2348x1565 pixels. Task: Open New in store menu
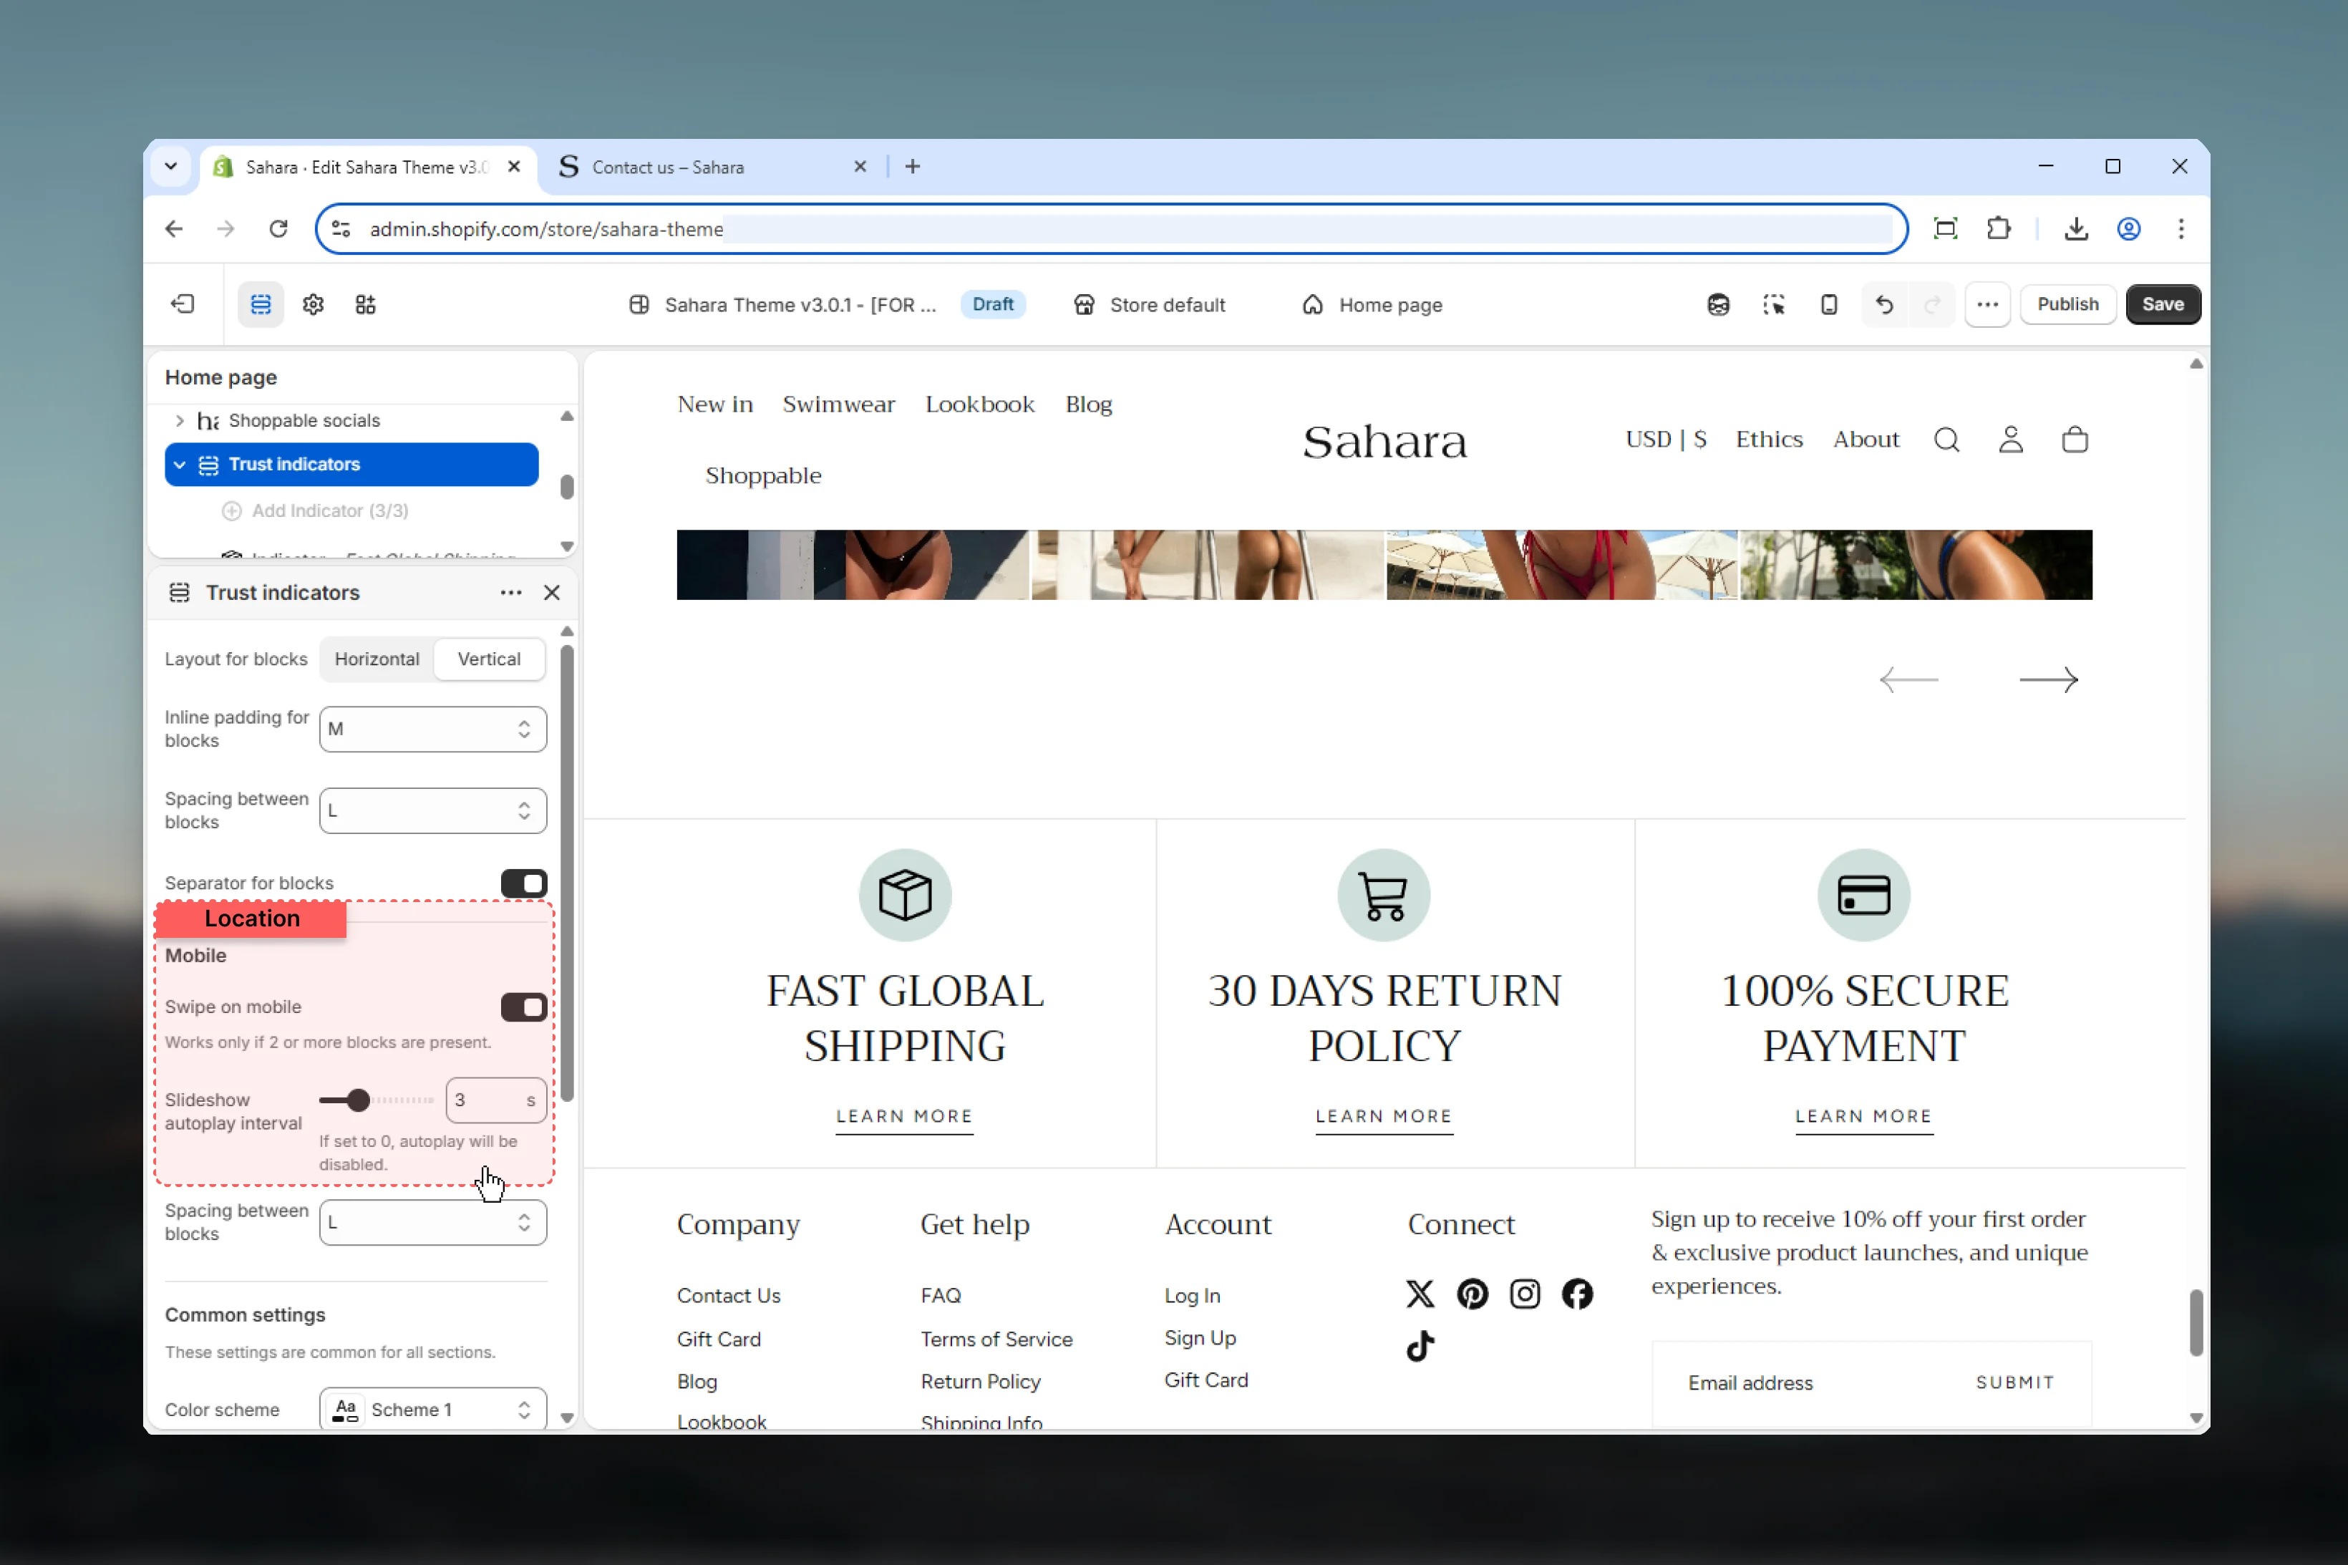pos(714,404)
